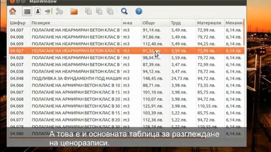The image size is (271, 152).
Task: Select code cell 04.066
Action: tap(17, 85)
